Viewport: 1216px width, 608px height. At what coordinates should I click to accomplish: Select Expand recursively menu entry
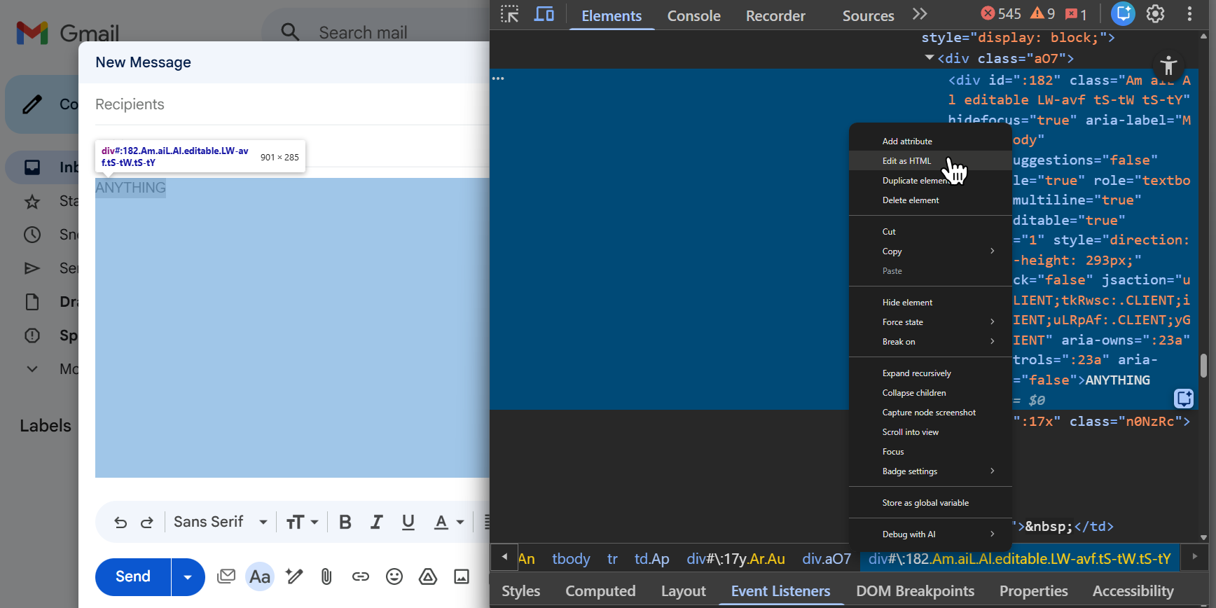(930, 373)
